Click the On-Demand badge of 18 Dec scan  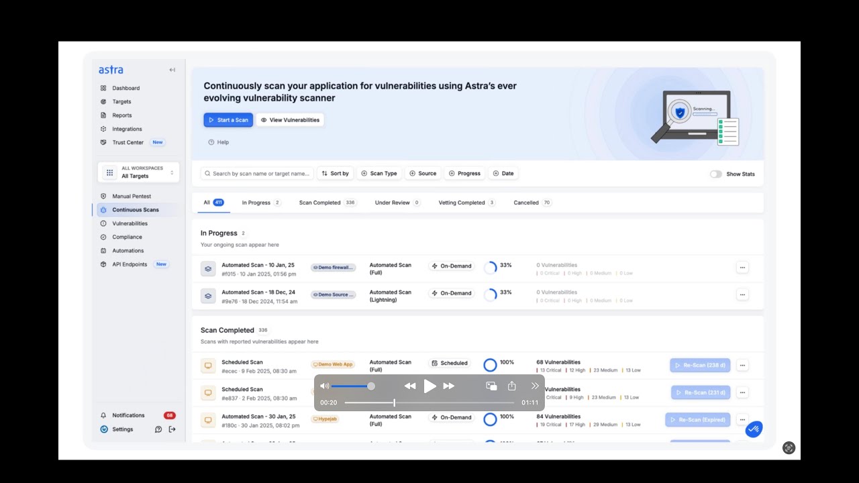pyautogui.click(x=452, y=293)
